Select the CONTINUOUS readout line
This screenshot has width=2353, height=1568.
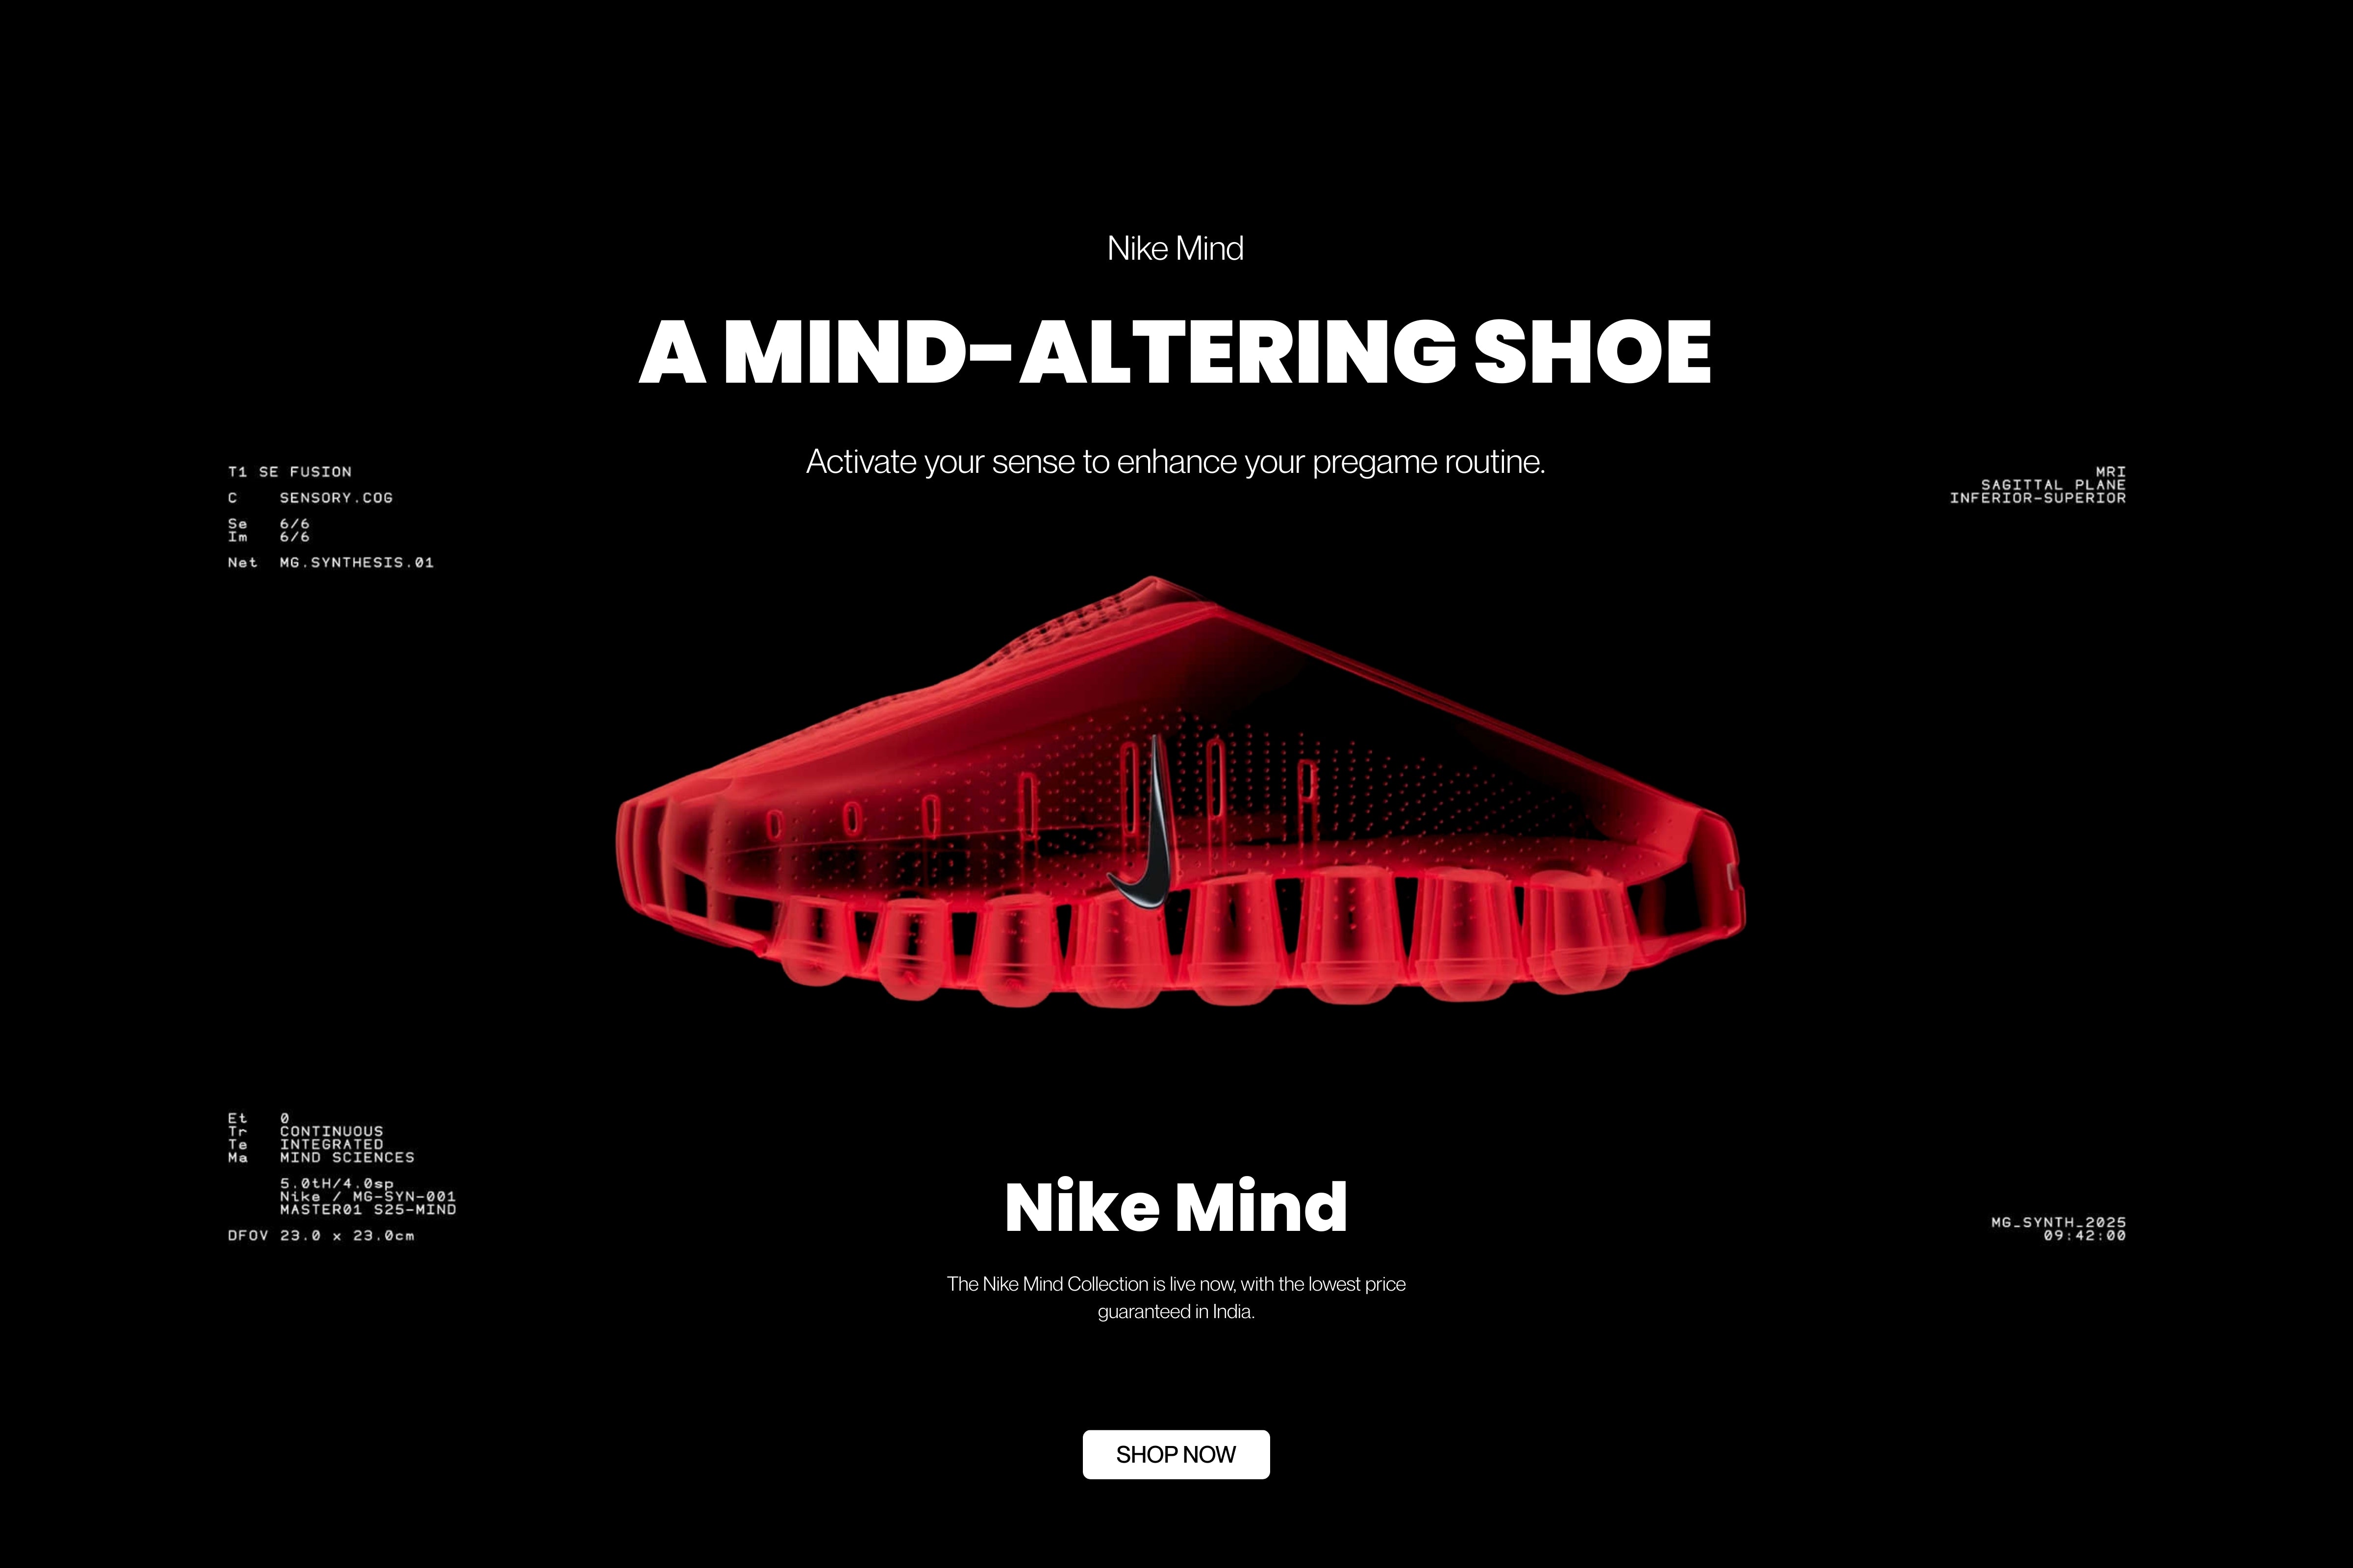[x=331, y=1131]
